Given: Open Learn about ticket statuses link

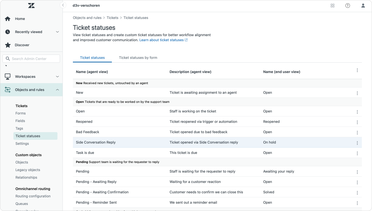Looking at the screenshot, I should pos(163,40).
